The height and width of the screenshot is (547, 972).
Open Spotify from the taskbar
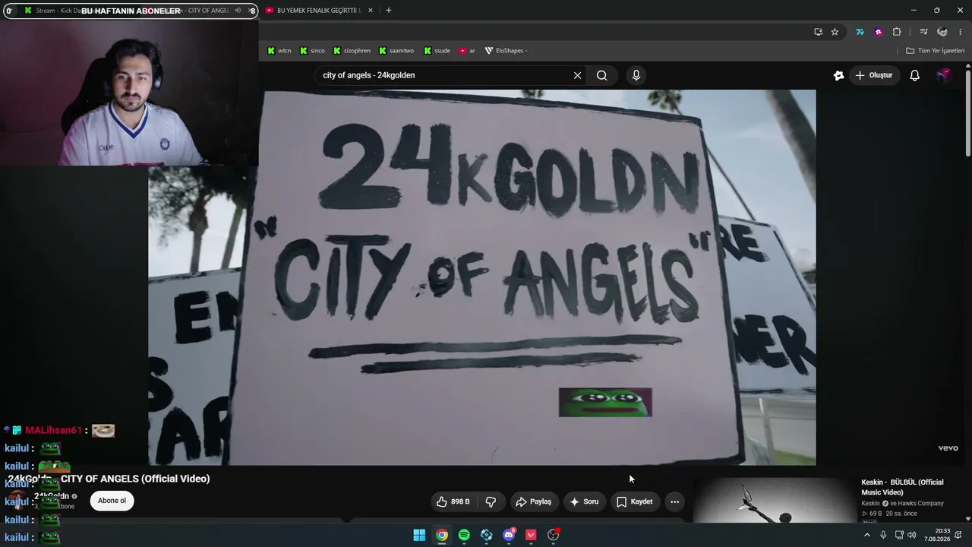(x=464, y=535)
